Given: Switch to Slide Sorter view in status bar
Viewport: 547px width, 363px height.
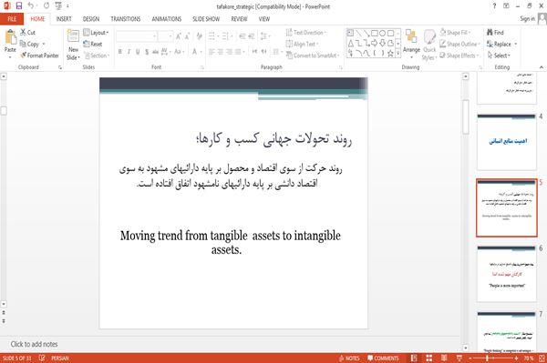Looking at the screenshot, I should point(429,358).
